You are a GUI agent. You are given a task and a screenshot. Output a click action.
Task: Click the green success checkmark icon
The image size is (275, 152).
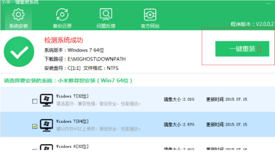pyautogui.click(x=19, y=52)
